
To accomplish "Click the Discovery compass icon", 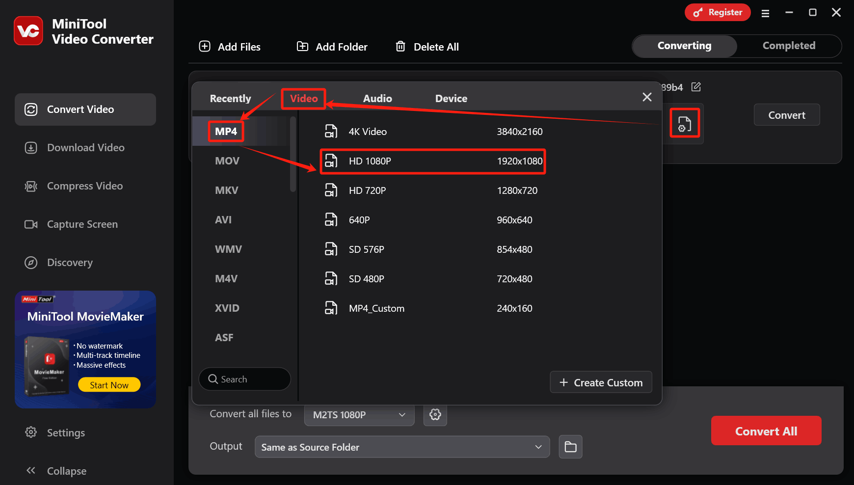I will pyautogui.click(x=31, y=263).
